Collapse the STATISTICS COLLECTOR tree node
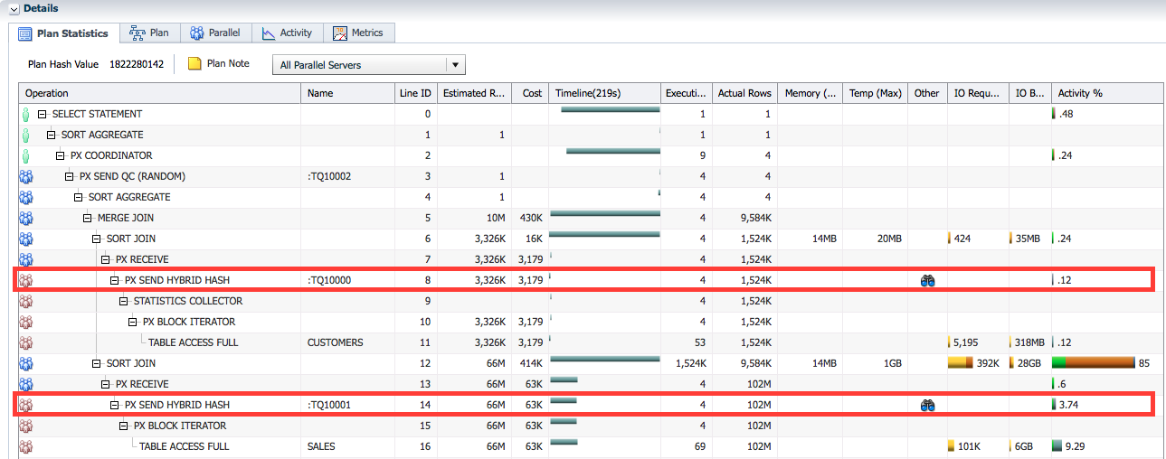 [124, 302]
